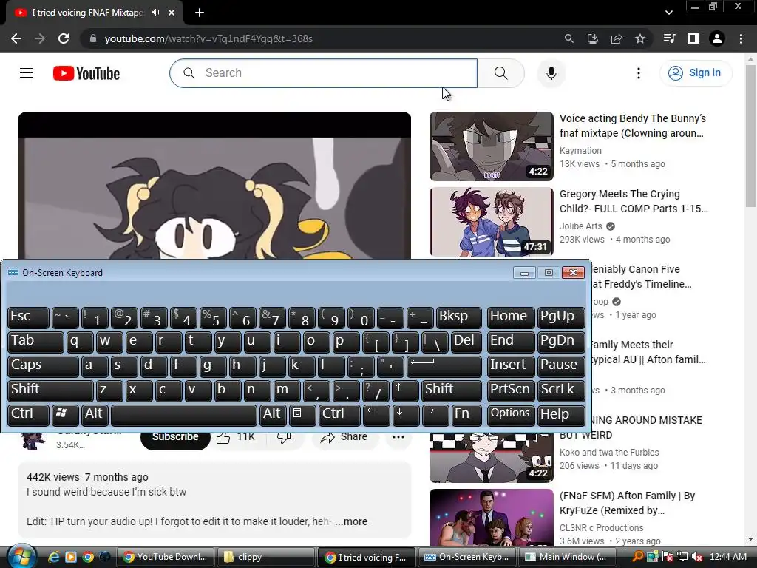Click the Esc key on keyboard
Viewport: 757px width, 568px height.
pyautogui.click(x=29, y=317)
